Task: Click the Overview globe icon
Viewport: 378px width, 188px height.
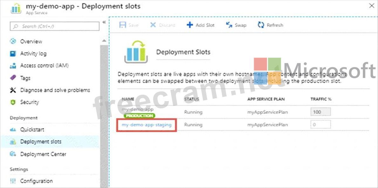Action: click(x=13, y=42)
